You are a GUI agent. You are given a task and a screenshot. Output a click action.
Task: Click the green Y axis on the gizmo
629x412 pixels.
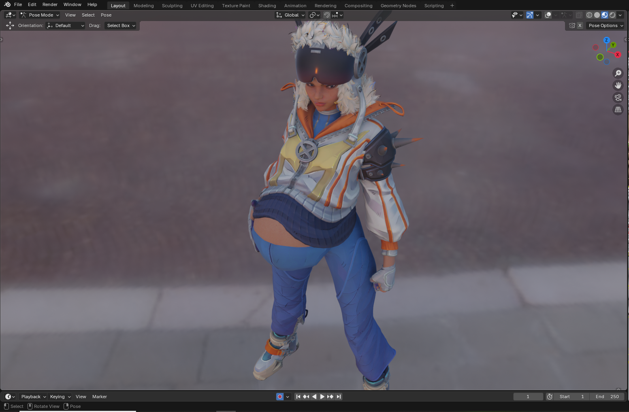pos(613,45)
